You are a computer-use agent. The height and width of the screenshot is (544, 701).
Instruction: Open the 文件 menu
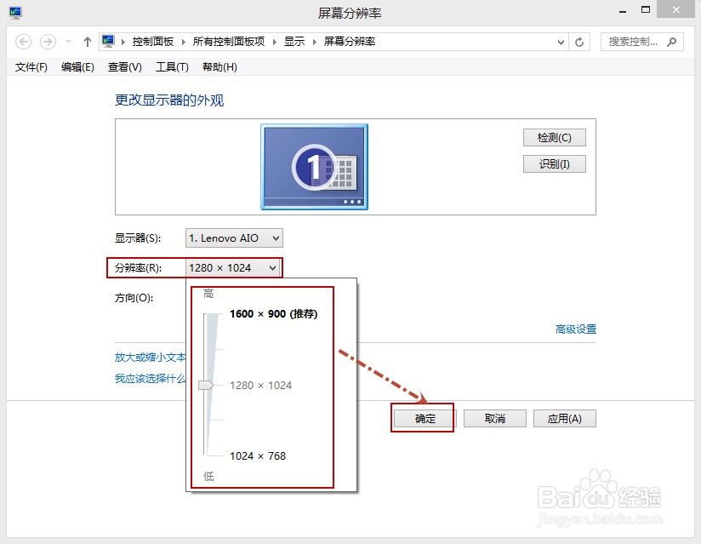28,67
